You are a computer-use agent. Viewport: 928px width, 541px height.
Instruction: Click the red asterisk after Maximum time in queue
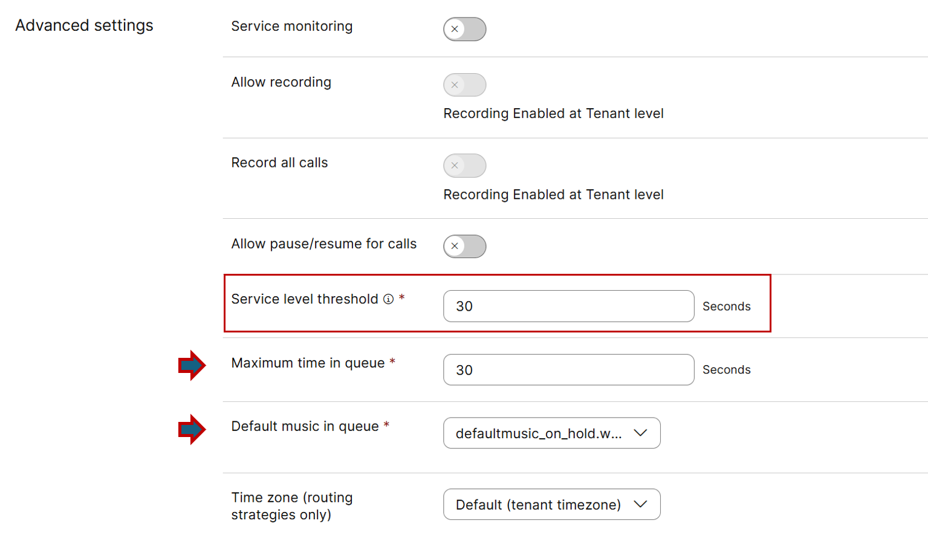(392, 361)
